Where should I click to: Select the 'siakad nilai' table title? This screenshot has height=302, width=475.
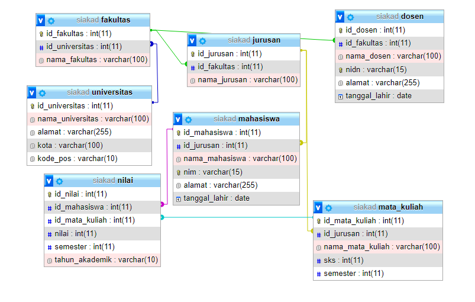113,181
